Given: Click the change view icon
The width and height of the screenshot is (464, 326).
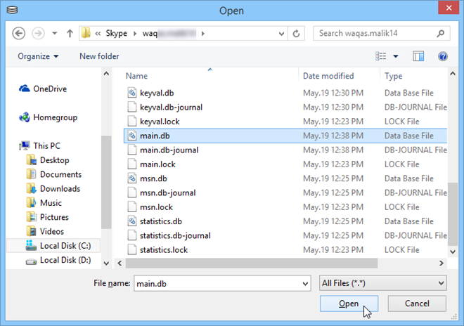Looking at the screenshot, I should click(381, 56).
